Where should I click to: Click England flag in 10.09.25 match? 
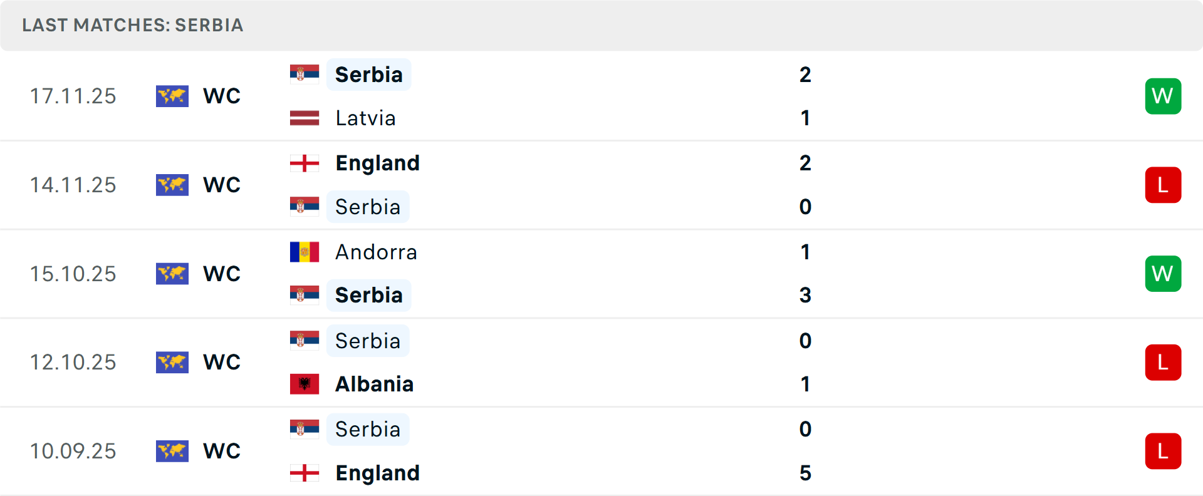pos(305,473)
